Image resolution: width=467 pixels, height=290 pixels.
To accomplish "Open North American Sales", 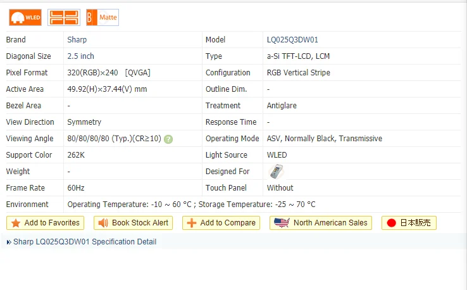I will (321, 223).
